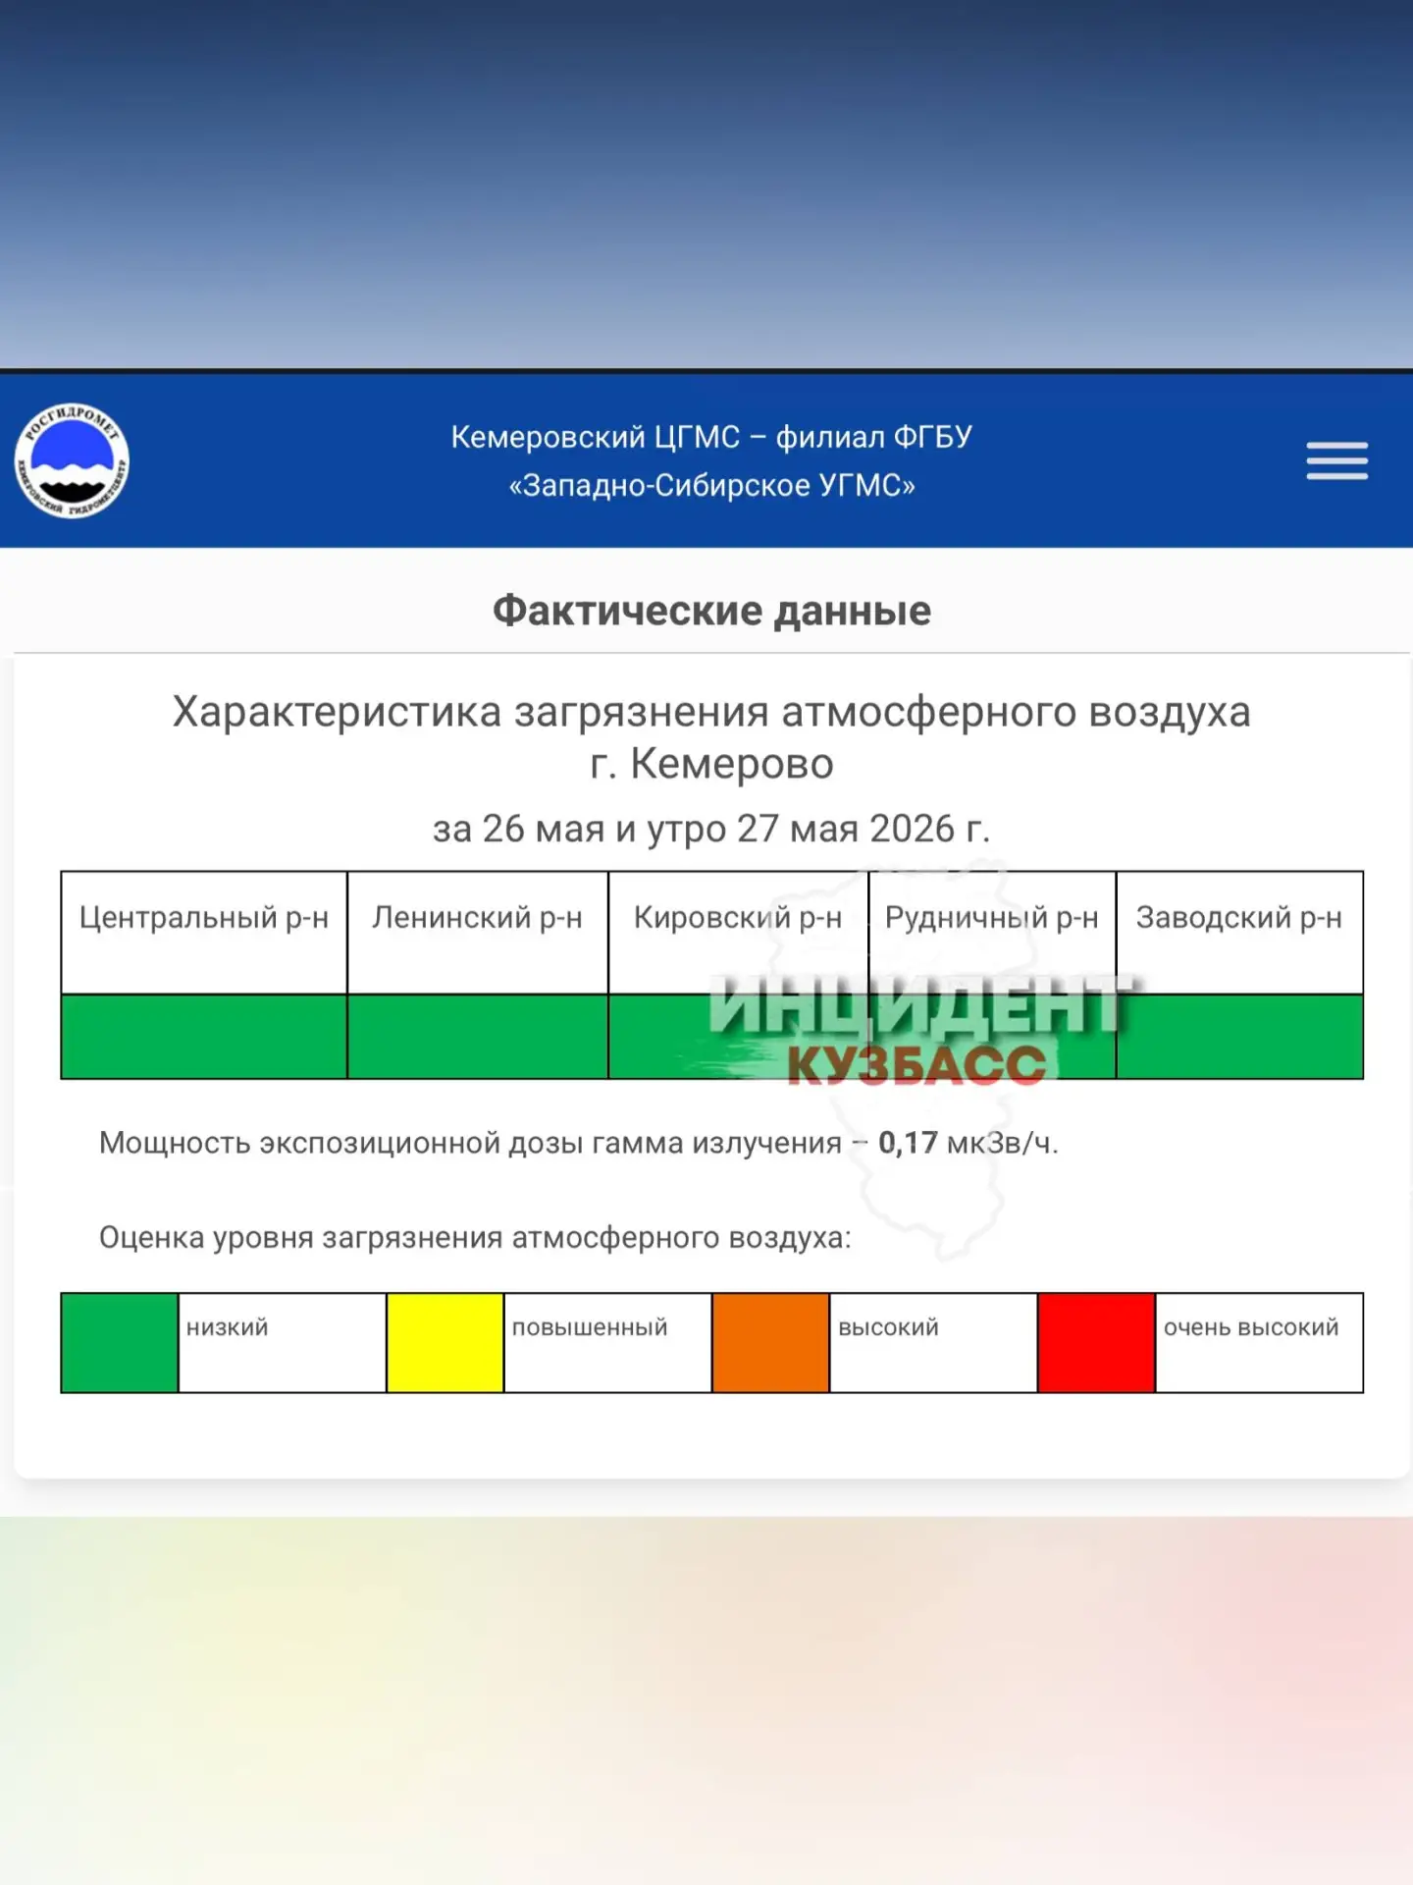Click green status cell under Центральный р-н
Screen dimensions: 1413x1885
[204, 1037]
